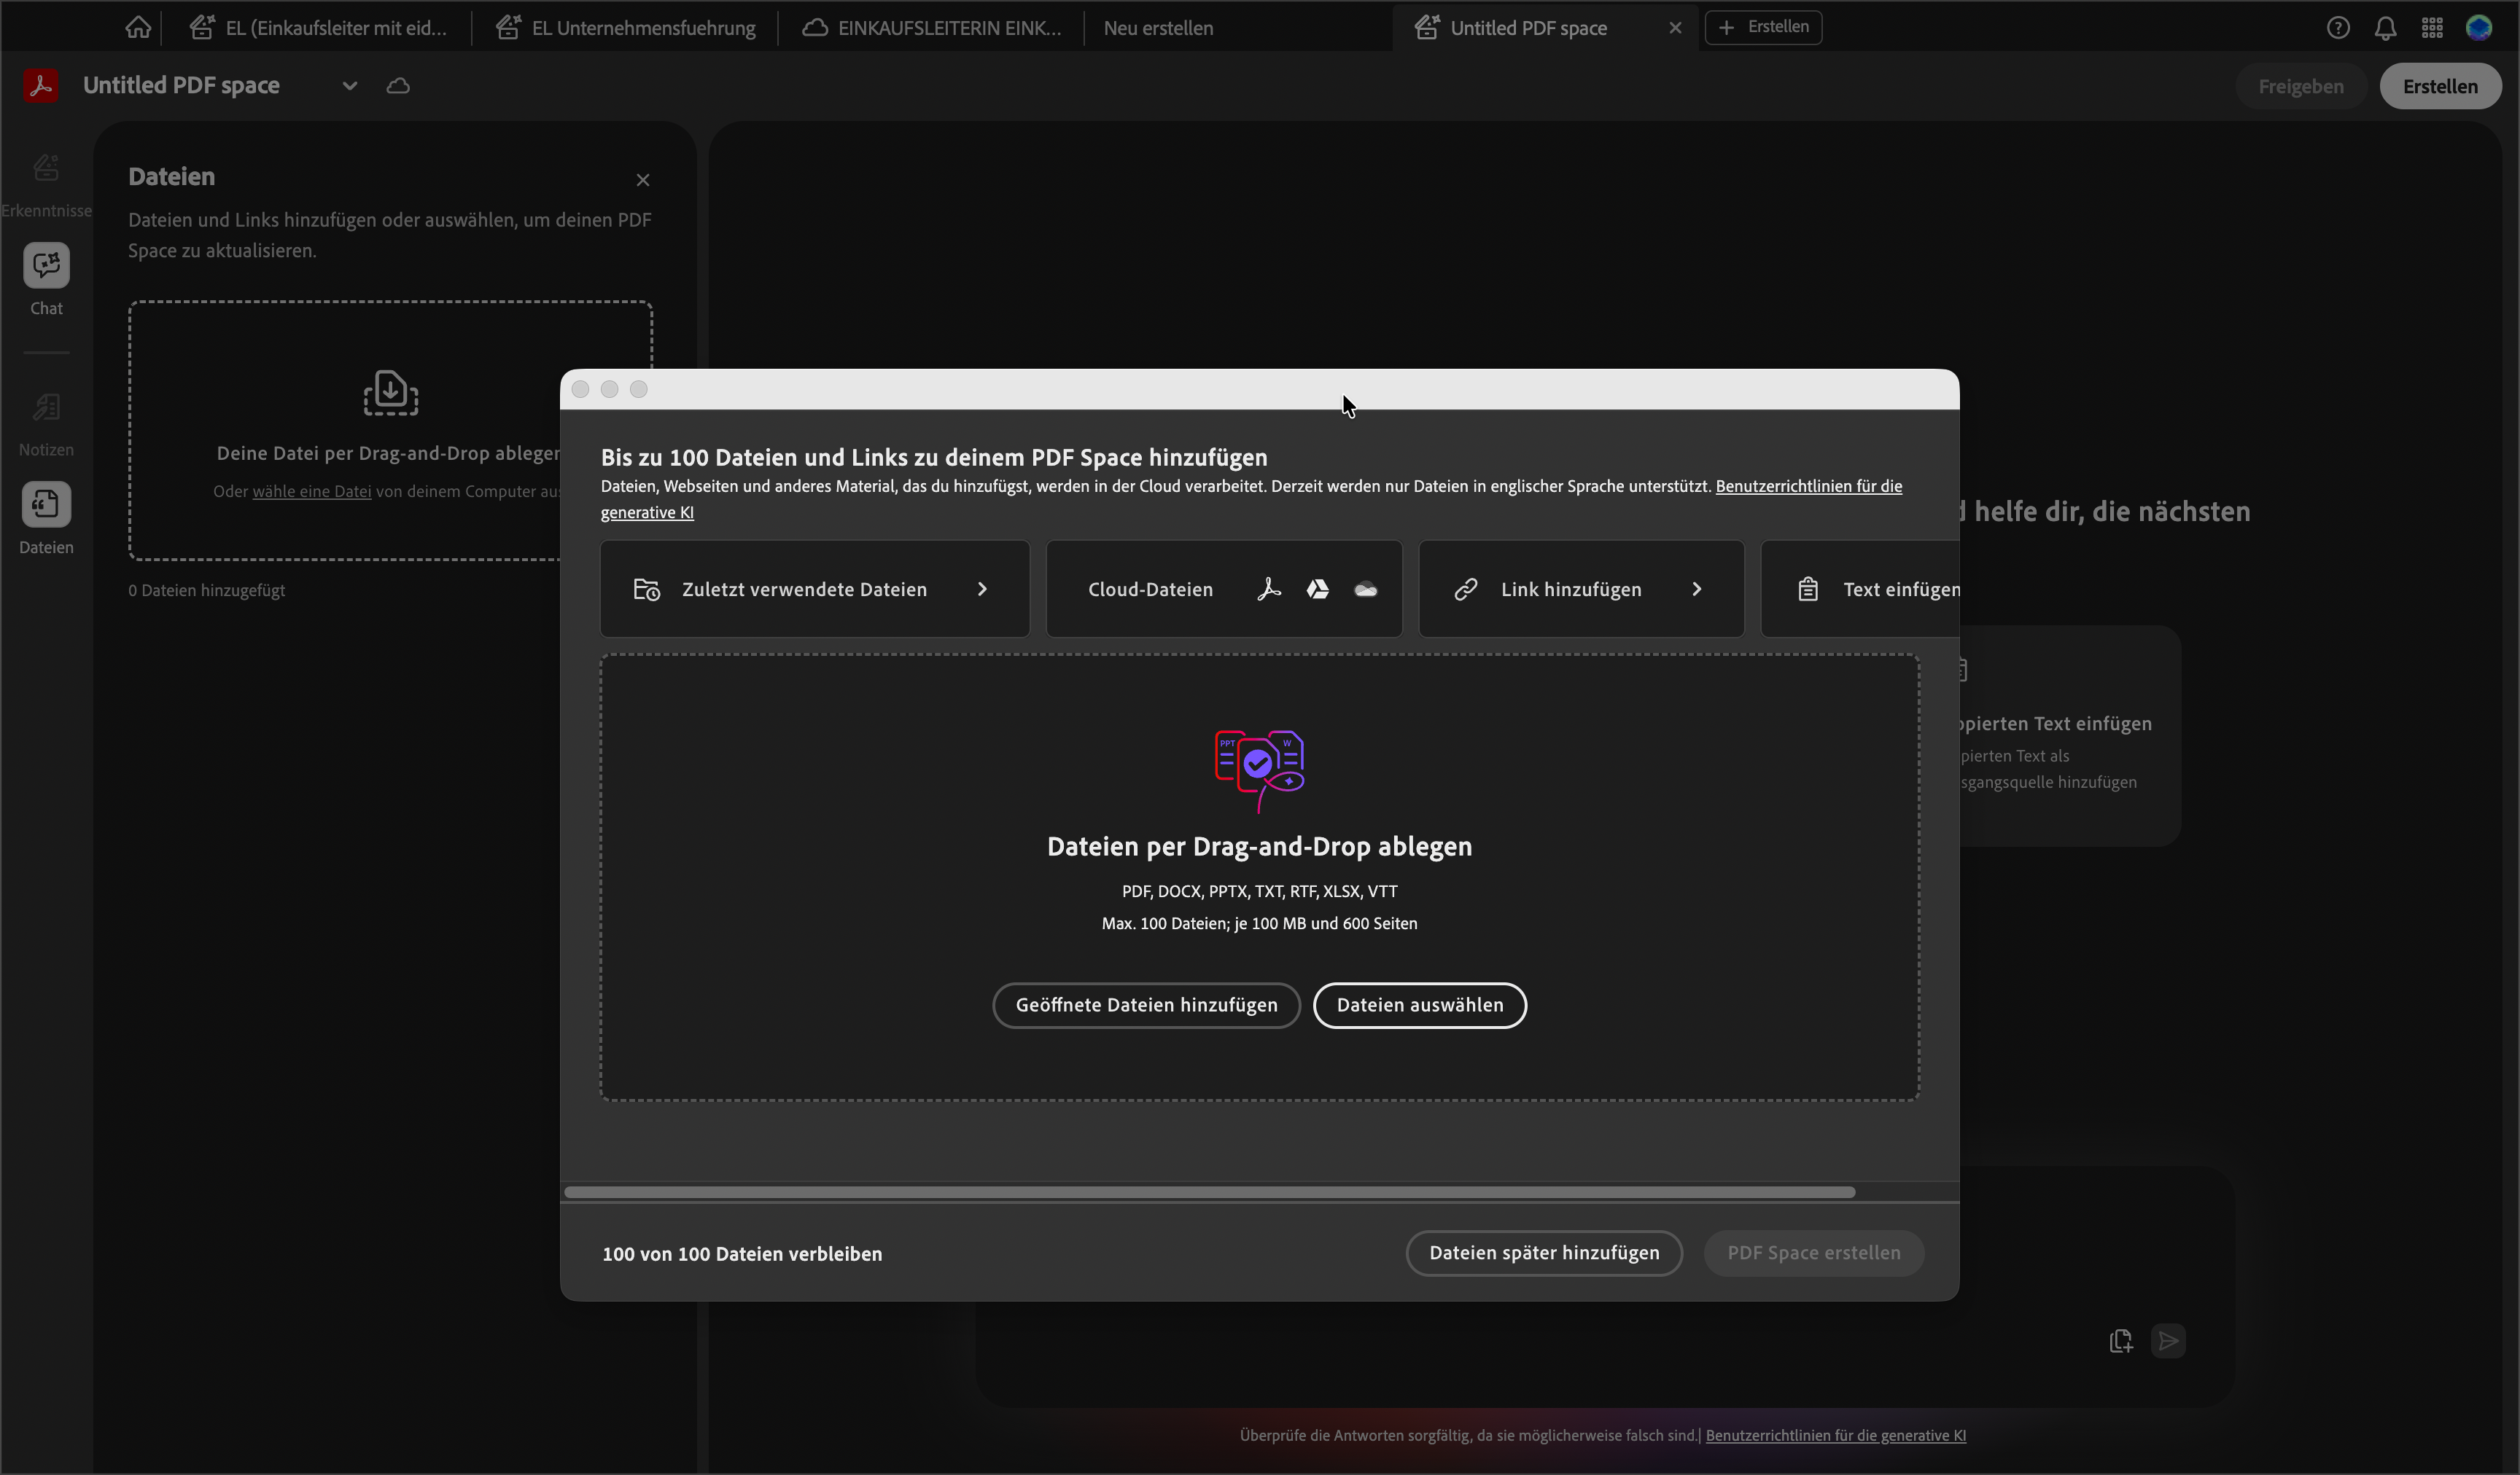Click Dateien später hinzufügen button

click(x=1543, y=1253)
